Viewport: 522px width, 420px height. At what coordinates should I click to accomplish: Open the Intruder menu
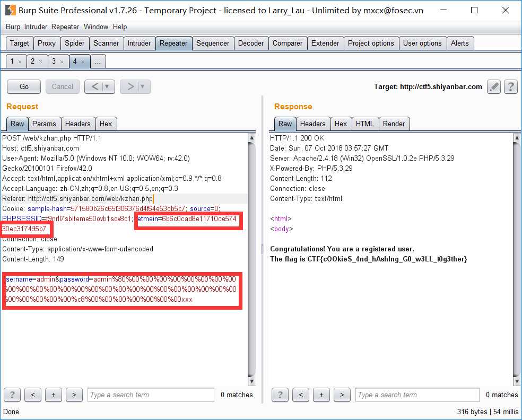(x=36, y=27)
